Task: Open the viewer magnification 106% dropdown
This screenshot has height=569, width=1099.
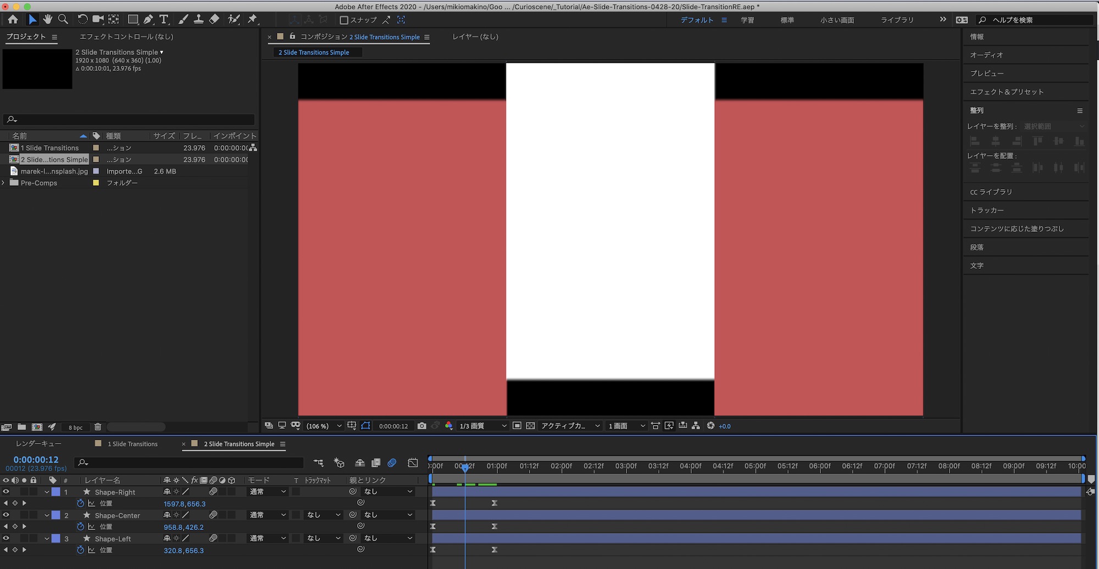Action: click(324, 426)
